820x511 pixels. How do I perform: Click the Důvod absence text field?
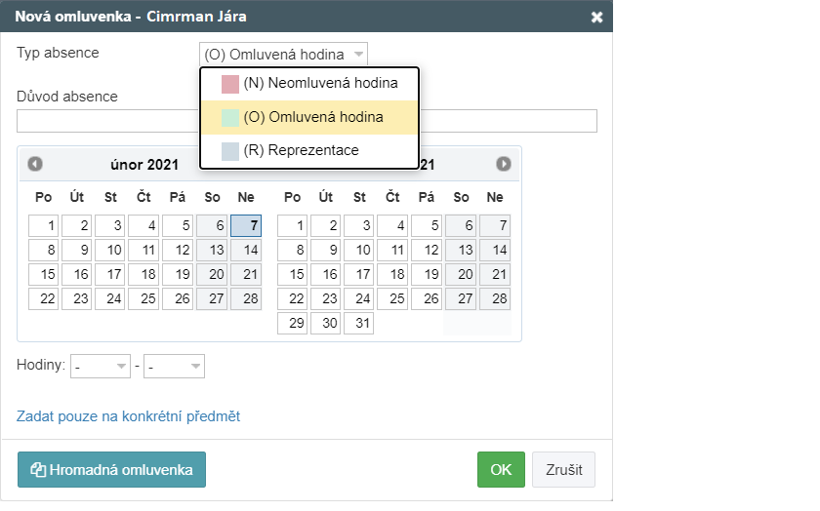pyautogui.click(x=107, y=121)
